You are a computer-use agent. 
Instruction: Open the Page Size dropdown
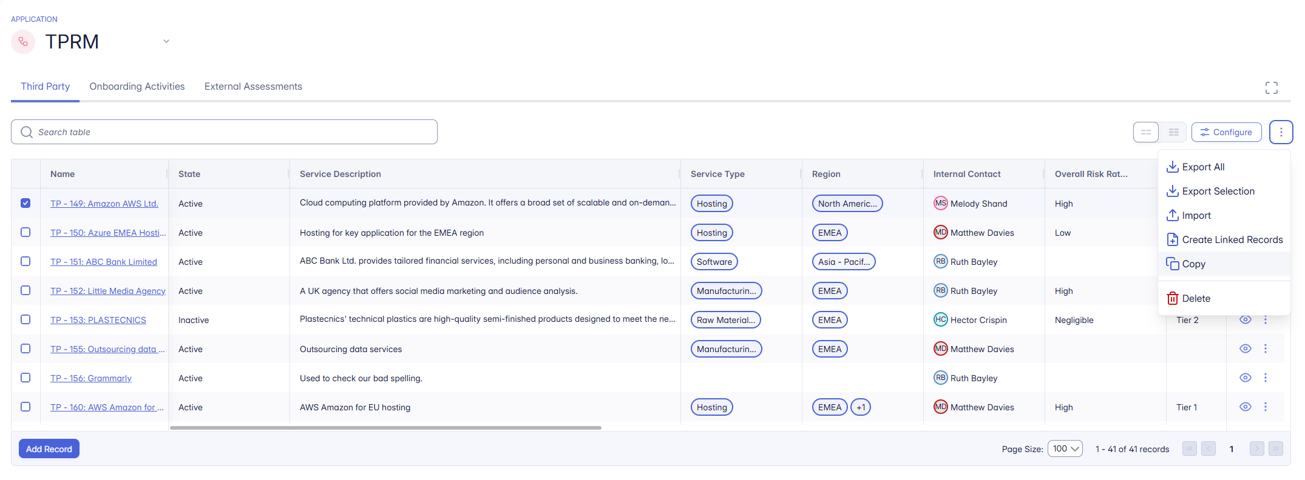(x=1065, y=448)
